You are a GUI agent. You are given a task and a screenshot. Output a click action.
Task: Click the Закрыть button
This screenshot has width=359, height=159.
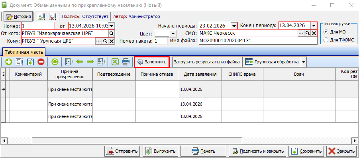point(342,151)
